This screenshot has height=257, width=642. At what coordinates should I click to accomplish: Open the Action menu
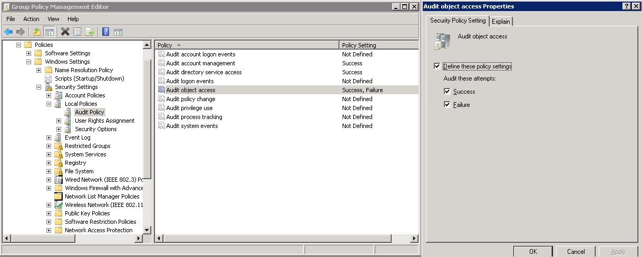(x=31, y=19)
